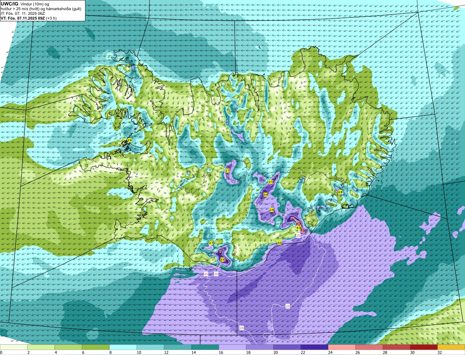Click the yellow 35 peak gust label

pos(222,260)
